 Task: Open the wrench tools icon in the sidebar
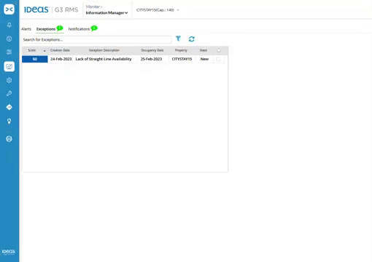(9, 94)
